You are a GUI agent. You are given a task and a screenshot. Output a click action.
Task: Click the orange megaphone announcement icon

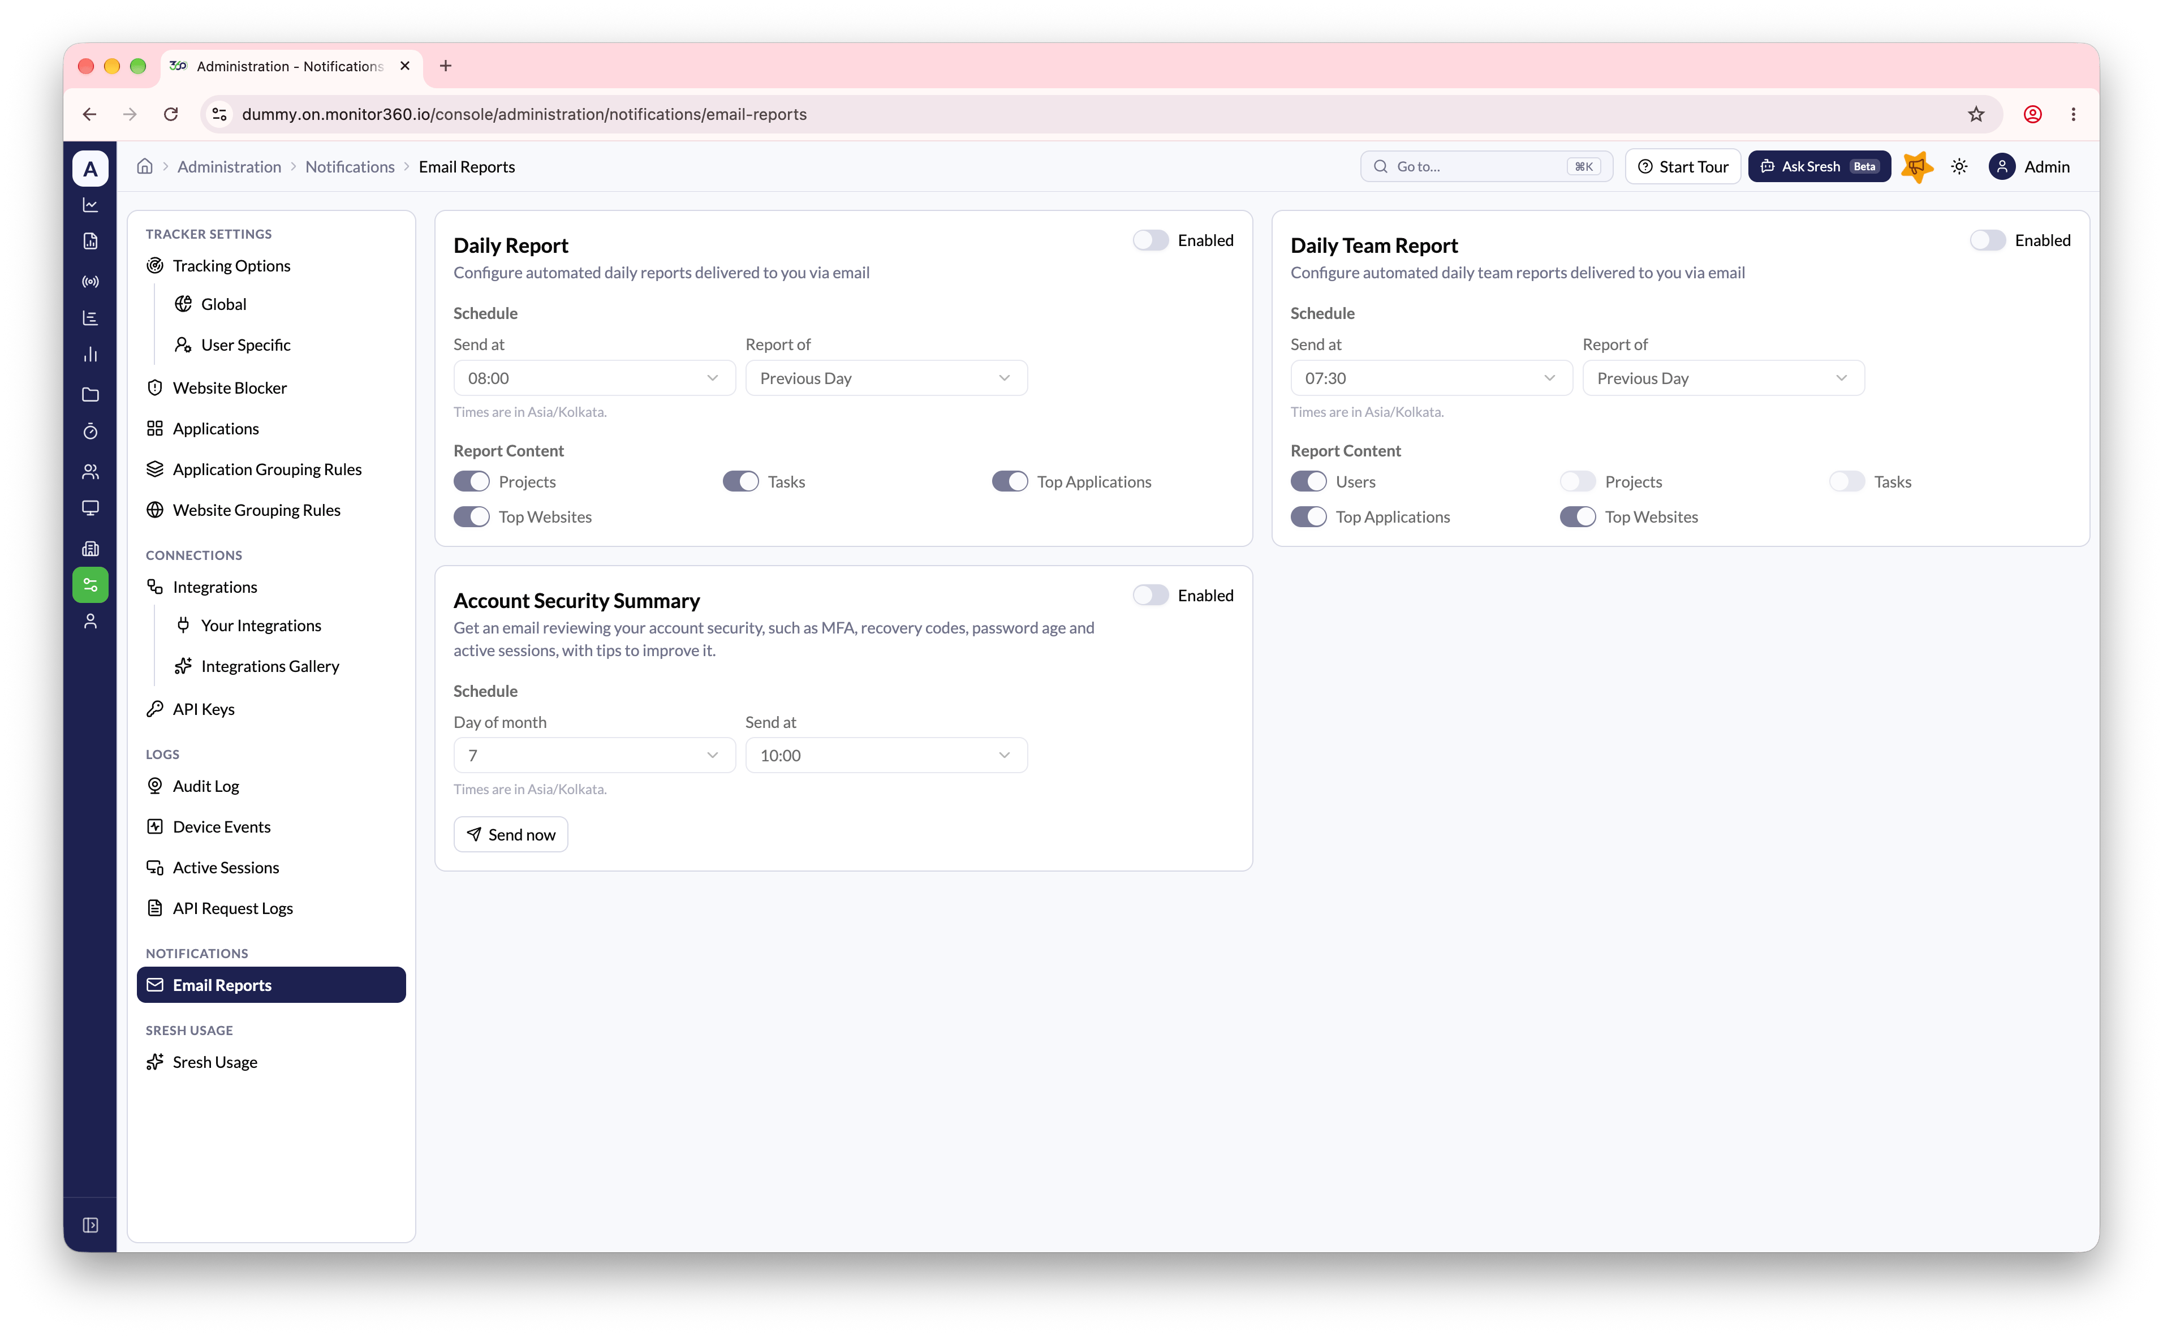click(x=1916, y=166)
